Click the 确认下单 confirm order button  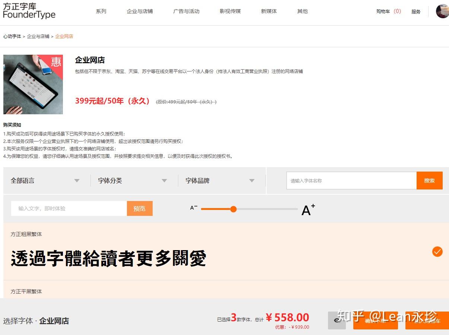[375, 320]
